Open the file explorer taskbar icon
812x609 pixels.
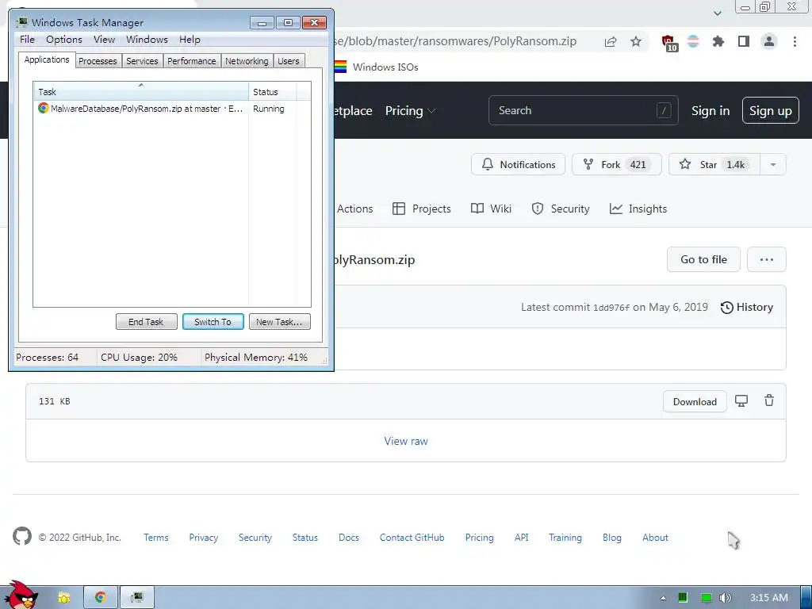[64, 598]
